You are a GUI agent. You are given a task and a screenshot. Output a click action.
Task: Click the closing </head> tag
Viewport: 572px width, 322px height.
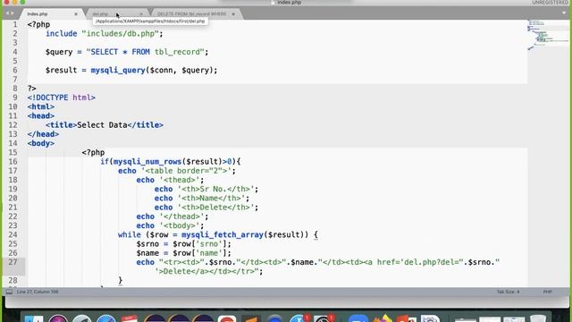click(43, 134)
